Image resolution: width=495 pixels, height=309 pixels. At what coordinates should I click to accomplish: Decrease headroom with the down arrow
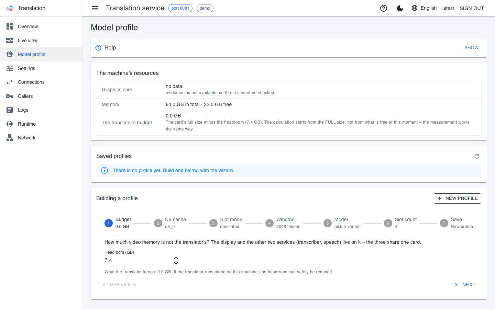[x=176, y=263]
